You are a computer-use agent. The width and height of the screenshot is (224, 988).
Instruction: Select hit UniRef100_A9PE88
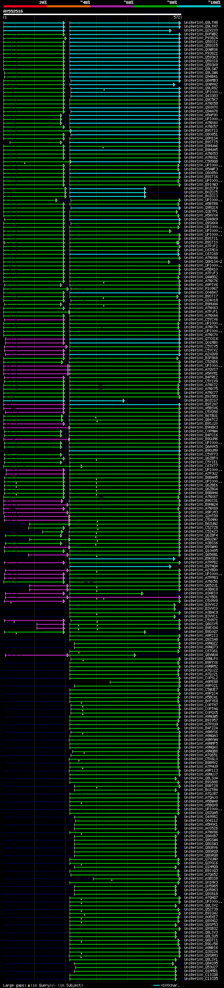pos(201,682)
